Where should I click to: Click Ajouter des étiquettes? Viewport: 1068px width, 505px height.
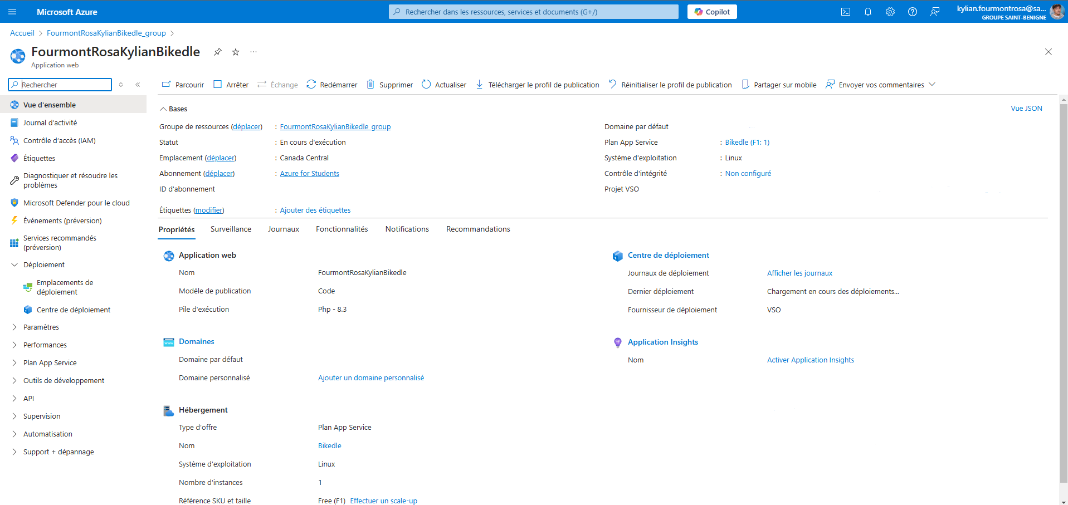(315, 210)
